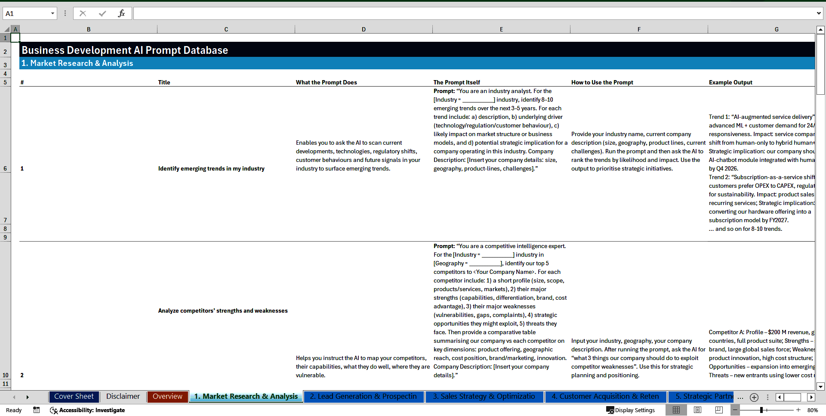
Task: Switch to the Disclaimer sheet tab
Action: (x=123, y=396)
